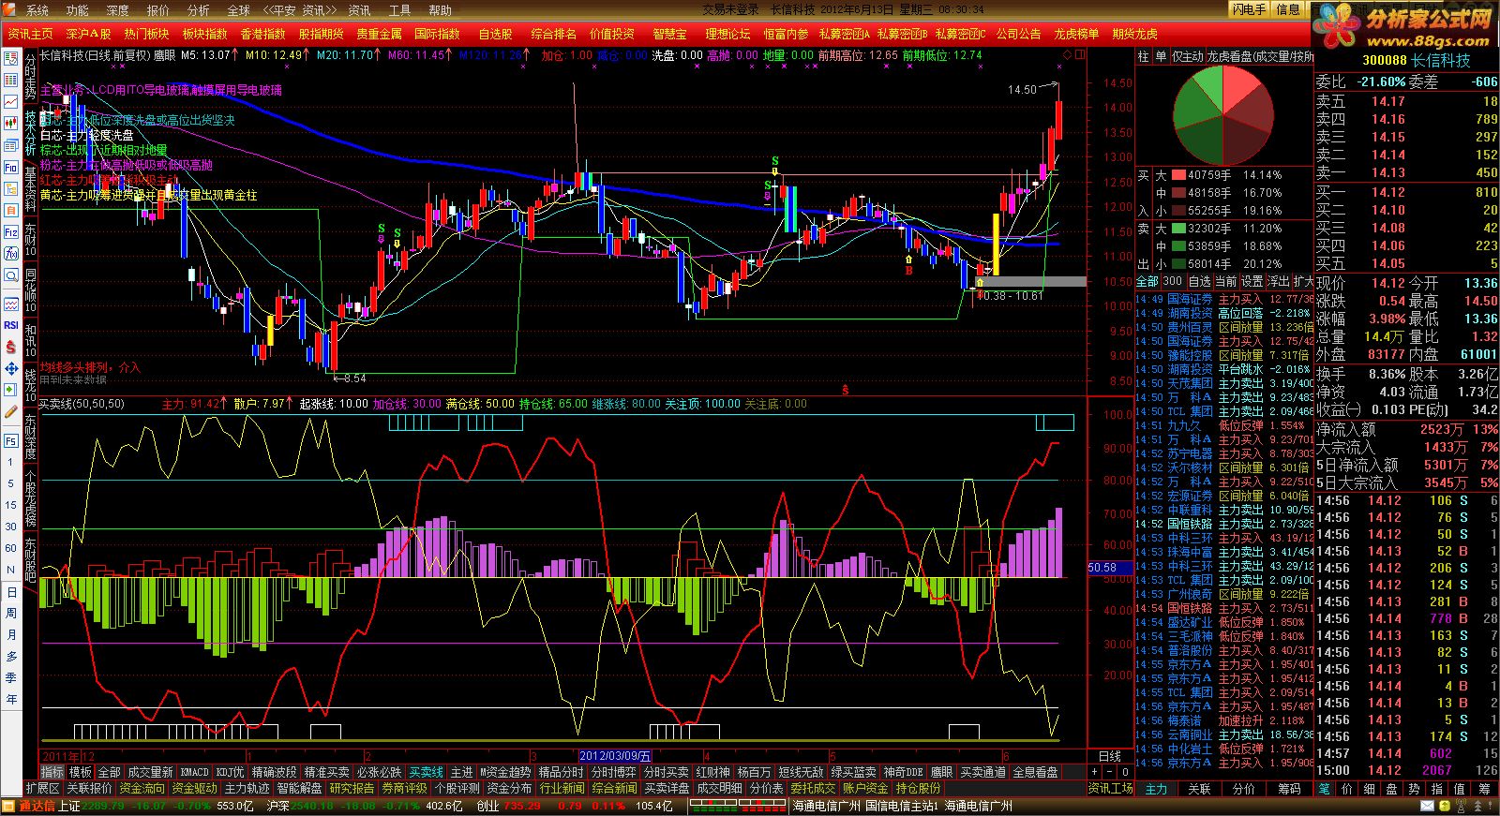Open the 工具 menu
This screenshot has width=1500, height=816.
tap(399, 10)
